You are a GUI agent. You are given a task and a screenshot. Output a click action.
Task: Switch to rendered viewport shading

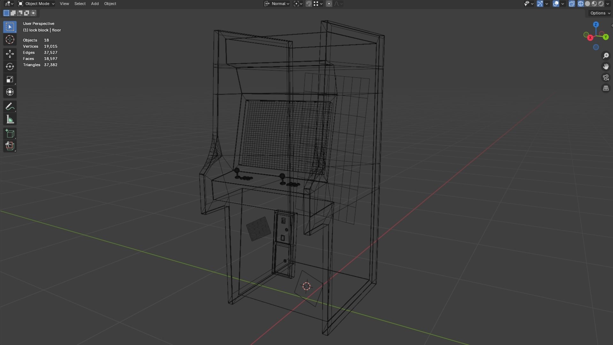601,4
